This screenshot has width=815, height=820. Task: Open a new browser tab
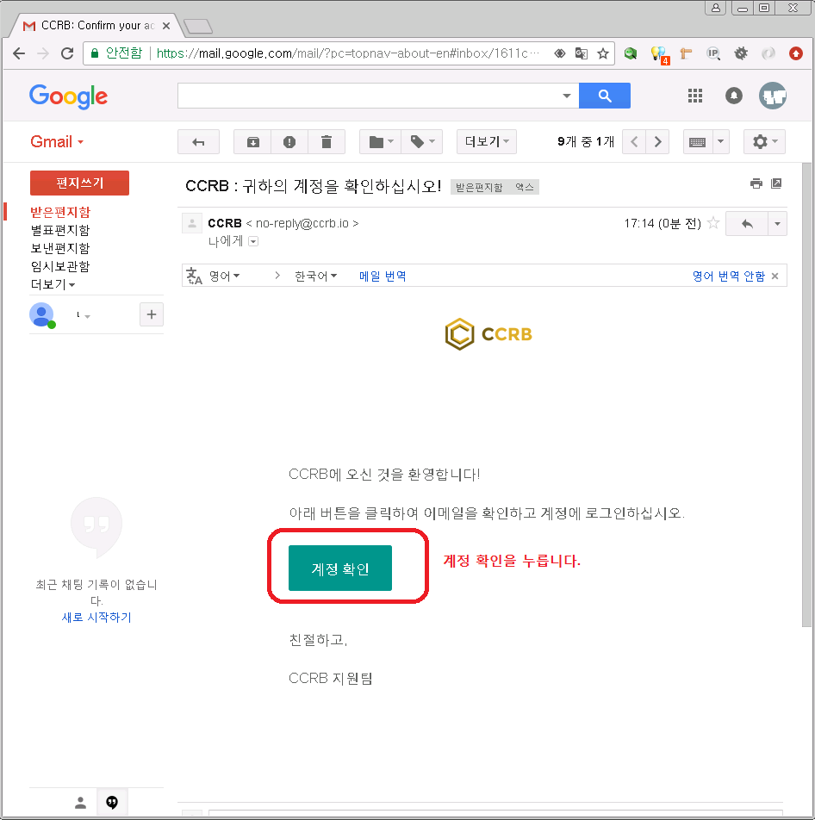[x=198, y=26]
